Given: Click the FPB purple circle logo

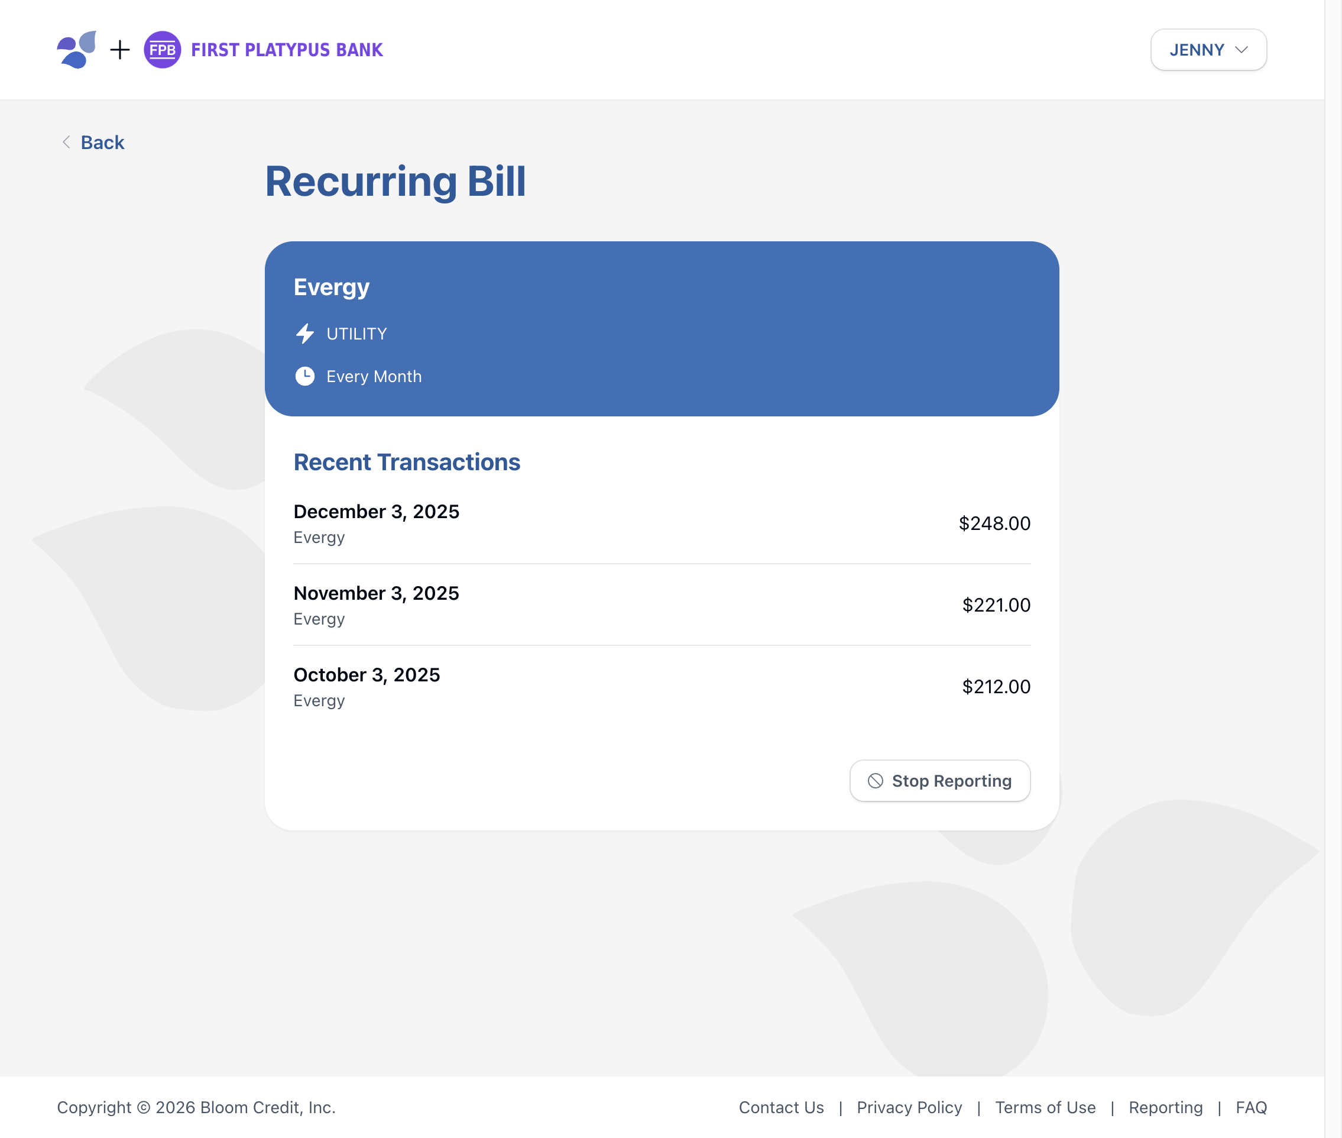Looking at the screenshot, I should pos(162,50).
